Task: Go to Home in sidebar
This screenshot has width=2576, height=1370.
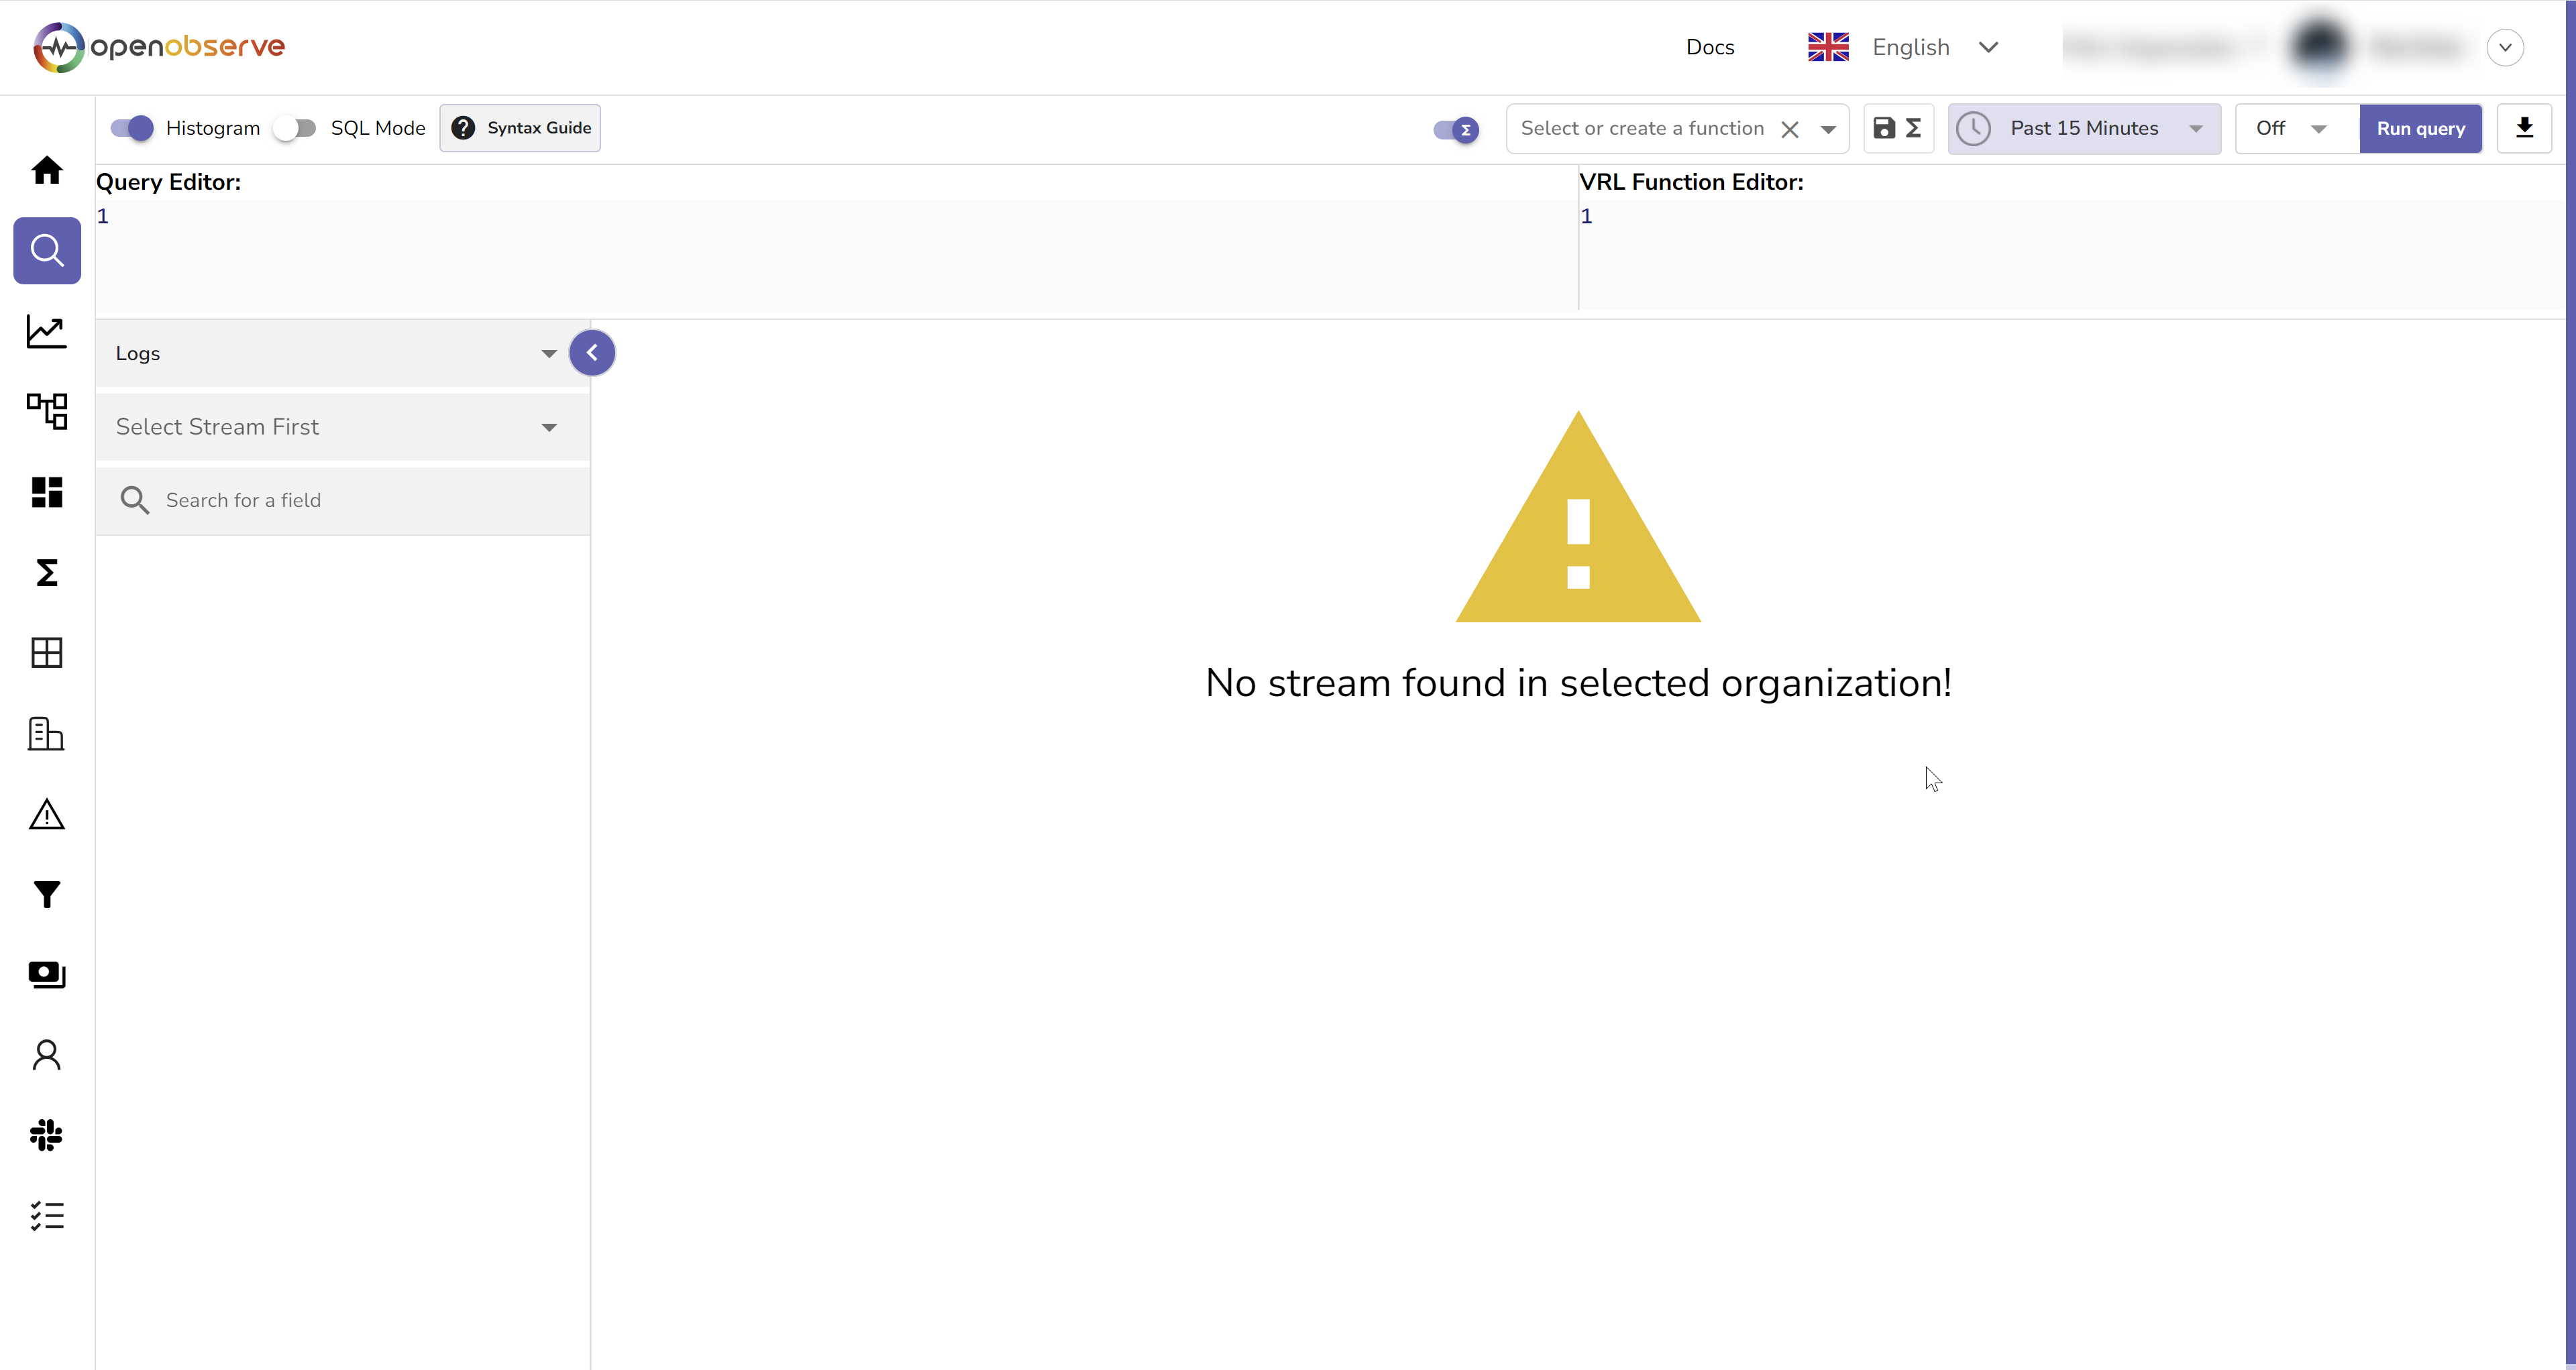Action: coord(47,170)
